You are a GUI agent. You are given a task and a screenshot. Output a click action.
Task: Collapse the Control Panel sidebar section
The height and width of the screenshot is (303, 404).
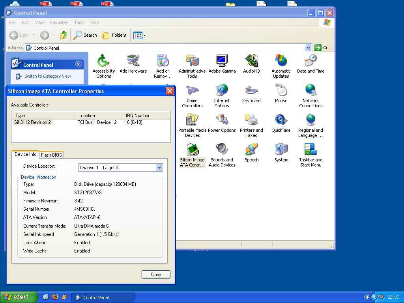click(78, 64)
